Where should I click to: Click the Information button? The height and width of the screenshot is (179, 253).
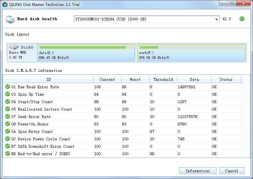pyautogui.click(x=198, y=171)
